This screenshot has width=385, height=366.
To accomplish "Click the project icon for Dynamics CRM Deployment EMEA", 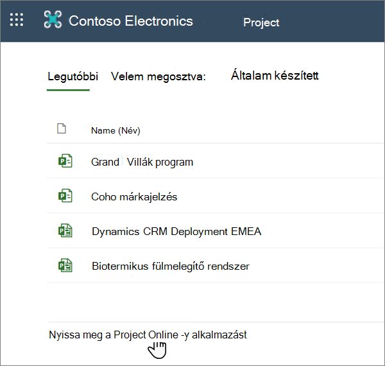I will click(65, 231).
